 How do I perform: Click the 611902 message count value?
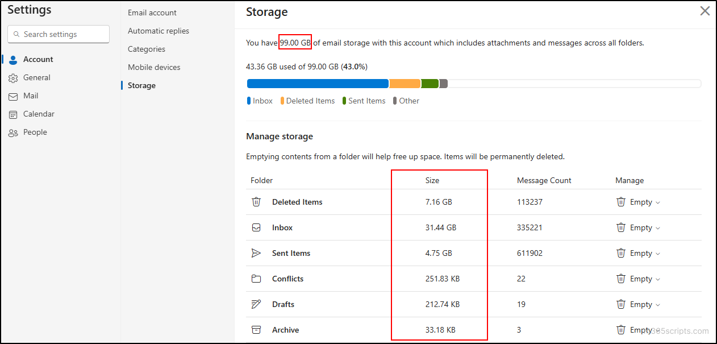tap(530, 253)
